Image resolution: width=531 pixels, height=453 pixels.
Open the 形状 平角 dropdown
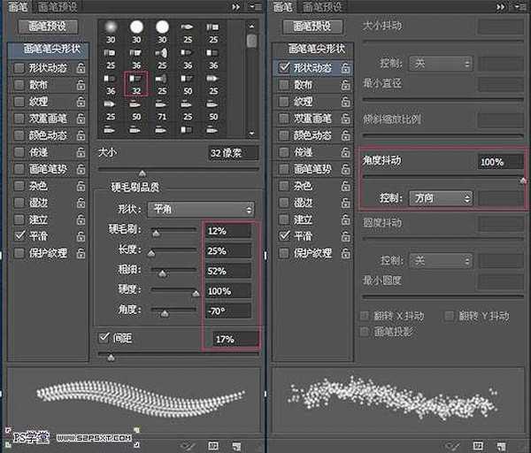[200, 210]
